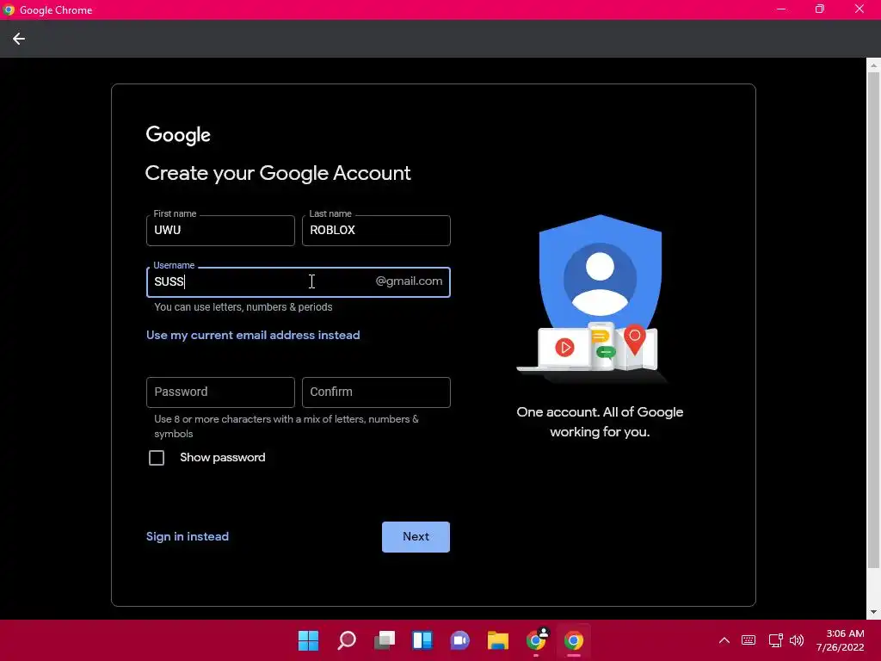Close the Google Chrome window

click(859, 9)
